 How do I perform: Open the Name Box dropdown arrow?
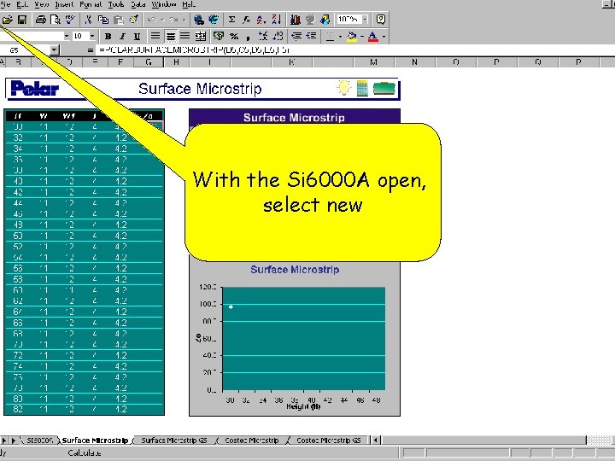pyautogui.click(x=55, y=50)
